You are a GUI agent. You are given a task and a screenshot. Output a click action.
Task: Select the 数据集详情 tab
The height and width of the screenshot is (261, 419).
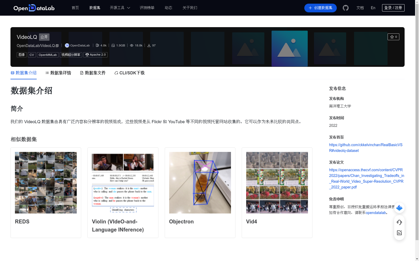(x=58, y=73)
